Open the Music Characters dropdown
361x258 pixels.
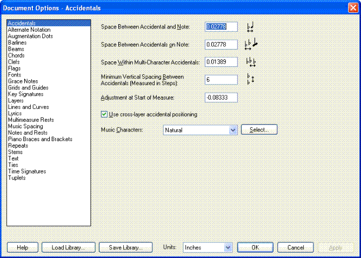[x=233, y=130]
